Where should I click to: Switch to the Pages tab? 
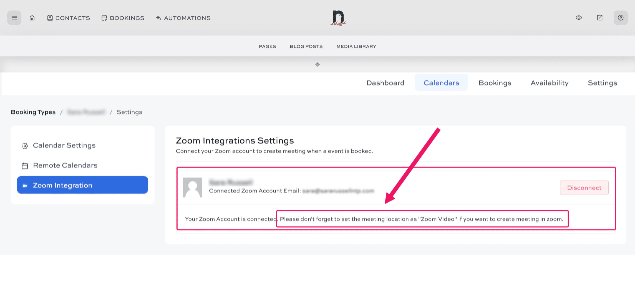[x=267, y=47]
